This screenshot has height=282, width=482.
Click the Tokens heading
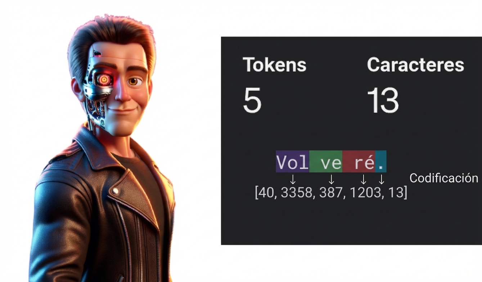[x=275, y=65]
